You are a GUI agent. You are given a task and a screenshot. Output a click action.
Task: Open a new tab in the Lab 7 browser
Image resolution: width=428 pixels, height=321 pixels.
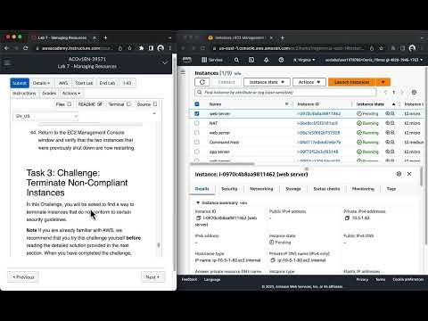click(x=105, y=37)
